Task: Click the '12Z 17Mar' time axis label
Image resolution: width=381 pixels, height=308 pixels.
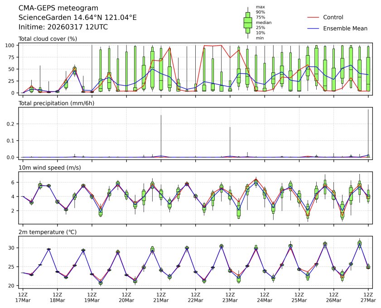Action: pyautogui.click(x=23, y=297)
